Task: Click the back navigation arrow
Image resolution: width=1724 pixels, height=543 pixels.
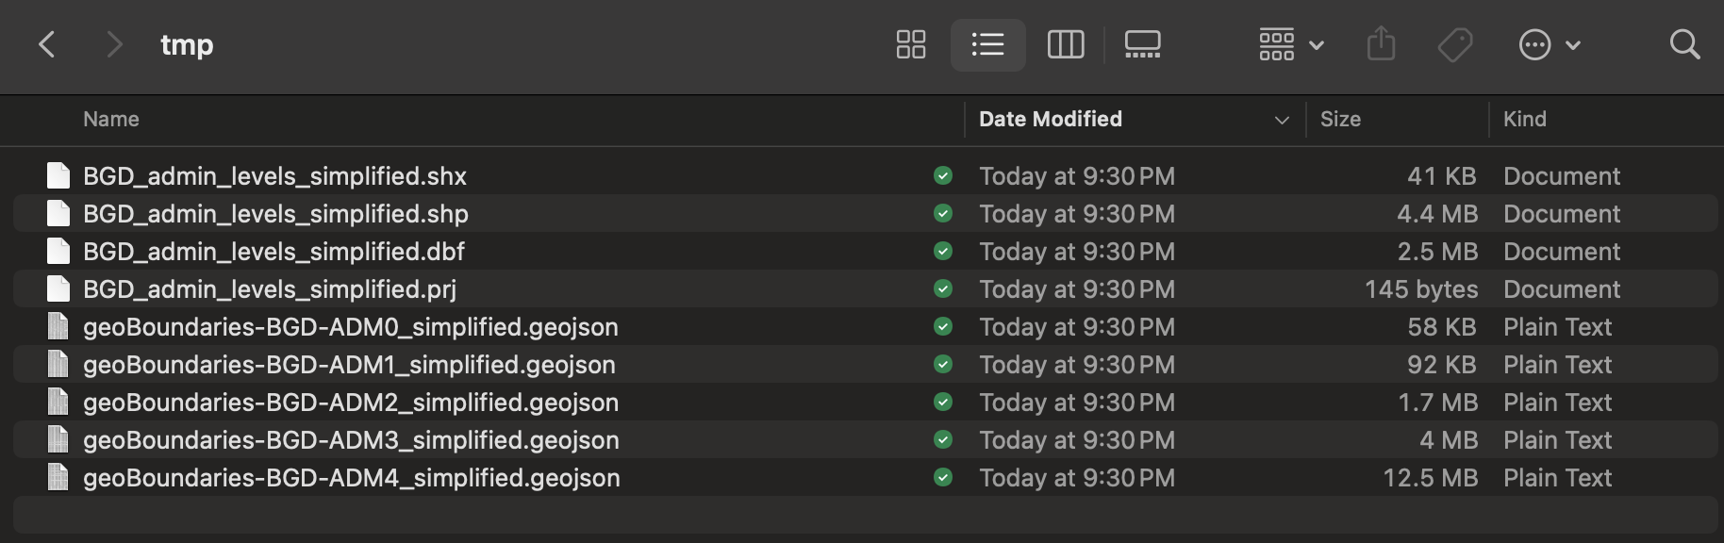Action: [x=47, y=44]
